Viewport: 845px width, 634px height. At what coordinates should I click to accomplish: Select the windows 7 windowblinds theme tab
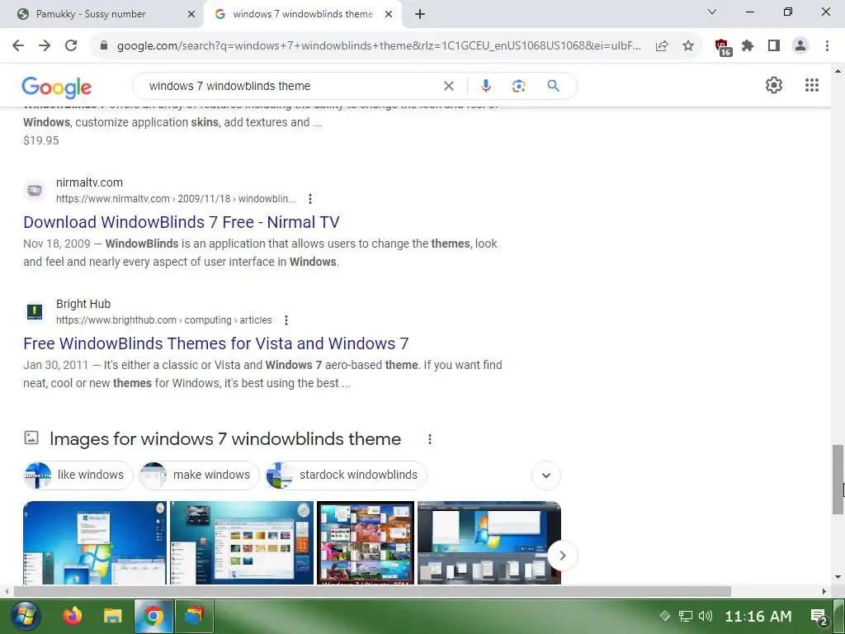(303, 15)
